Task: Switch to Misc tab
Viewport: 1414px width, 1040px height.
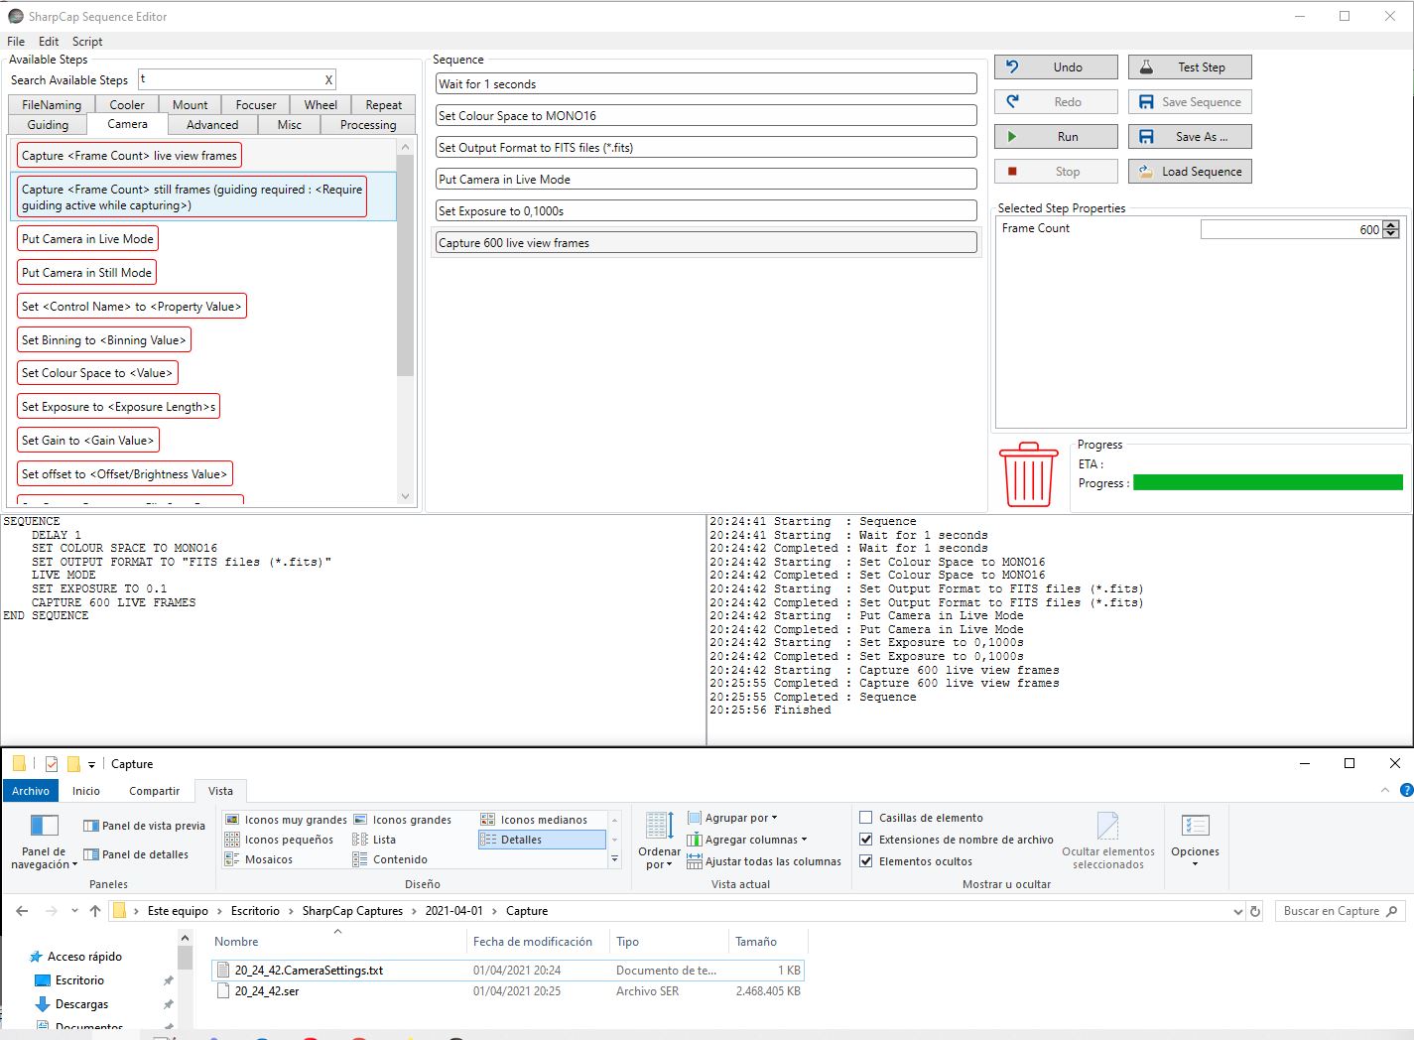Action: tap(290, 125)
